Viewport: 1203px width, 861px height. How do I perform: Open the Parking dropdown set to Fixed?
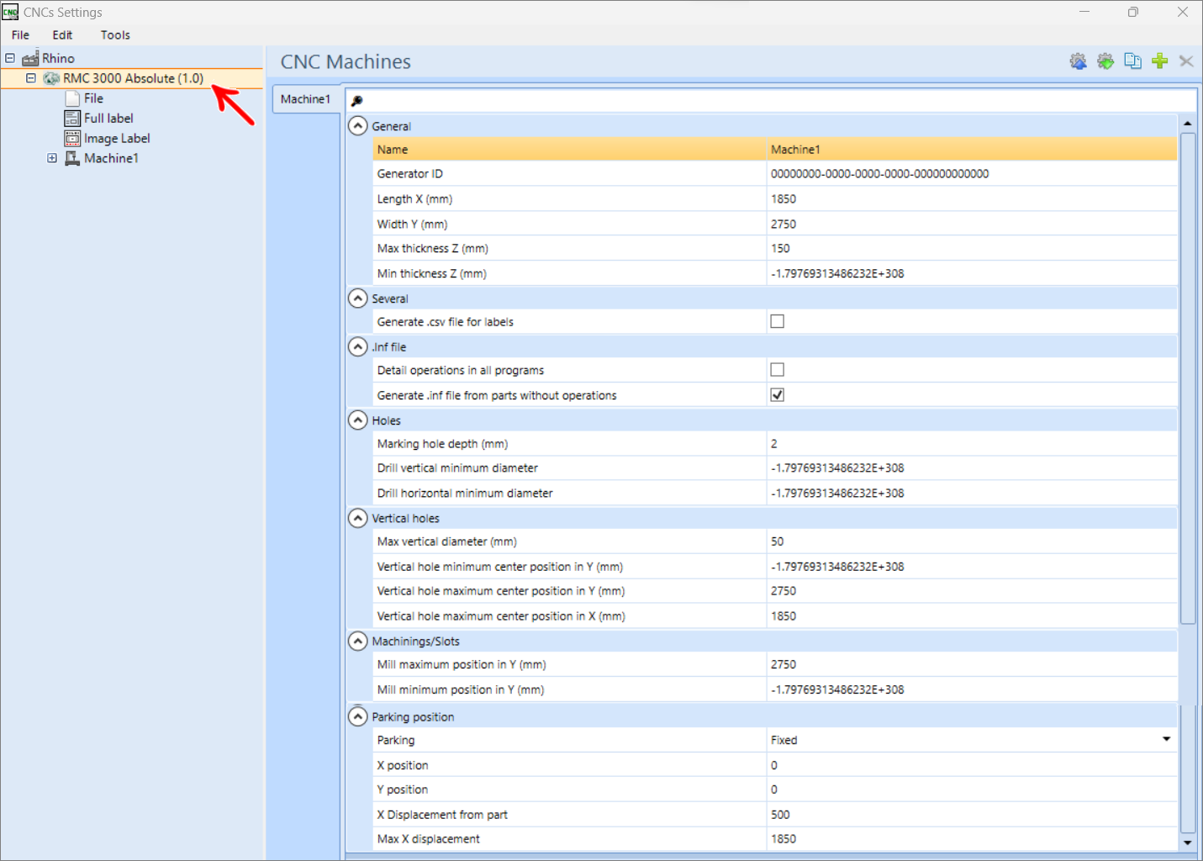click(1166, 740)
